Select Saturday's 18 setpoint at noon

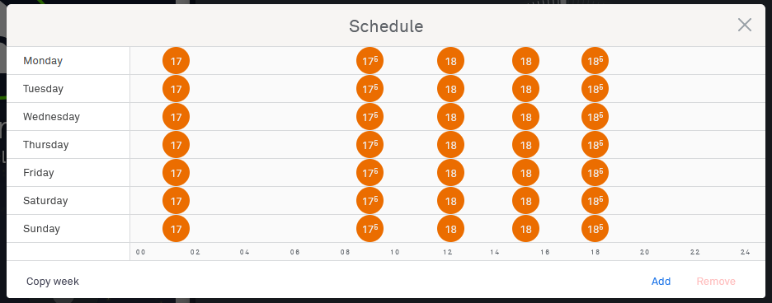(450, 201)
